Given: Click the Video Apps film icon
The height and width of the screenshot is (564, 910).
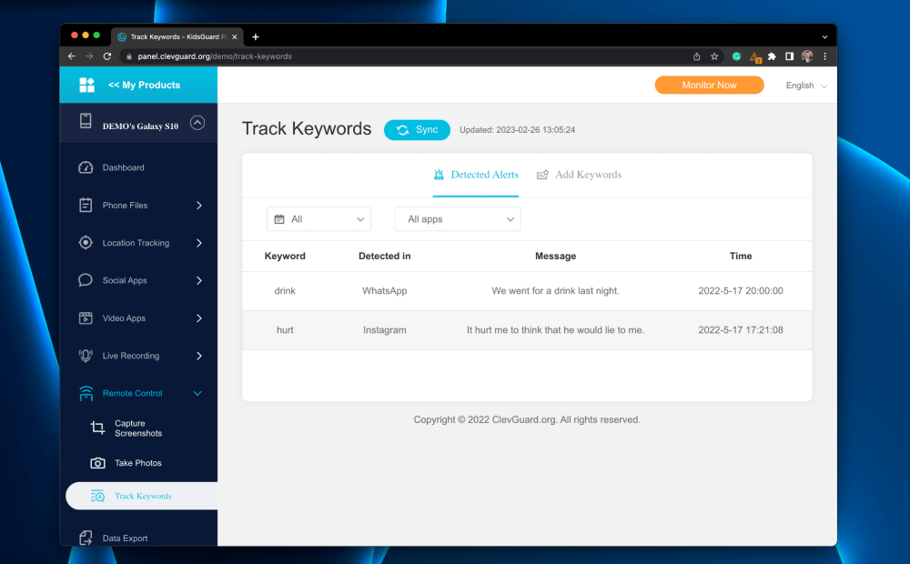Looking at the screenshot, I should coord(86,318).
